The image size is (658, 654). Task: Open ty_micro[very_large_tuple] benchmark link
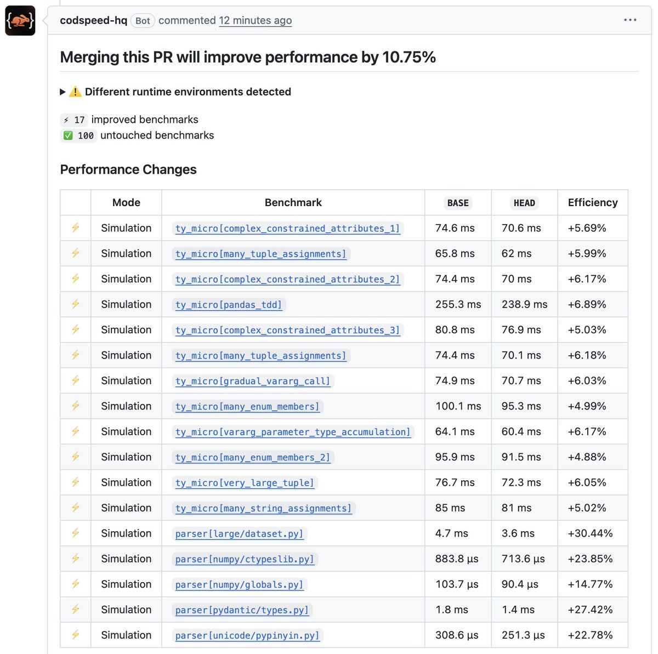(x=245, y=483)
